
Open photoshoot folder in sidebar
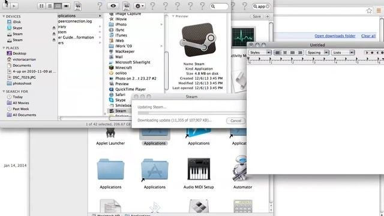coord(22,83)
